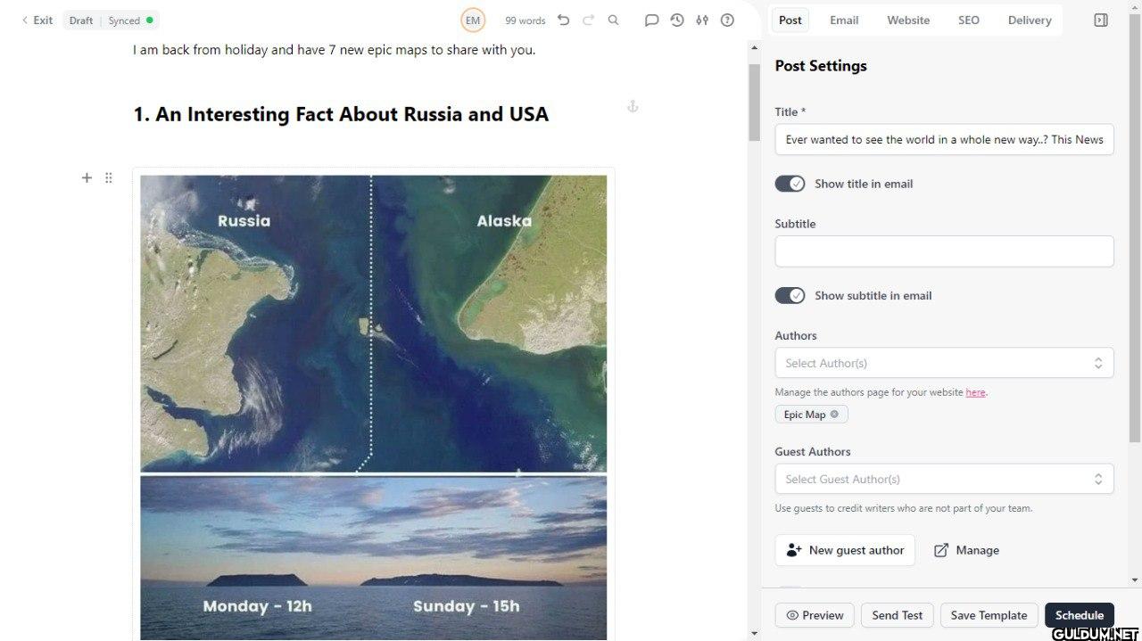The image size is (1142, 641).
Task: Collapse the side panel icon
Action: tap(1101, 20)
